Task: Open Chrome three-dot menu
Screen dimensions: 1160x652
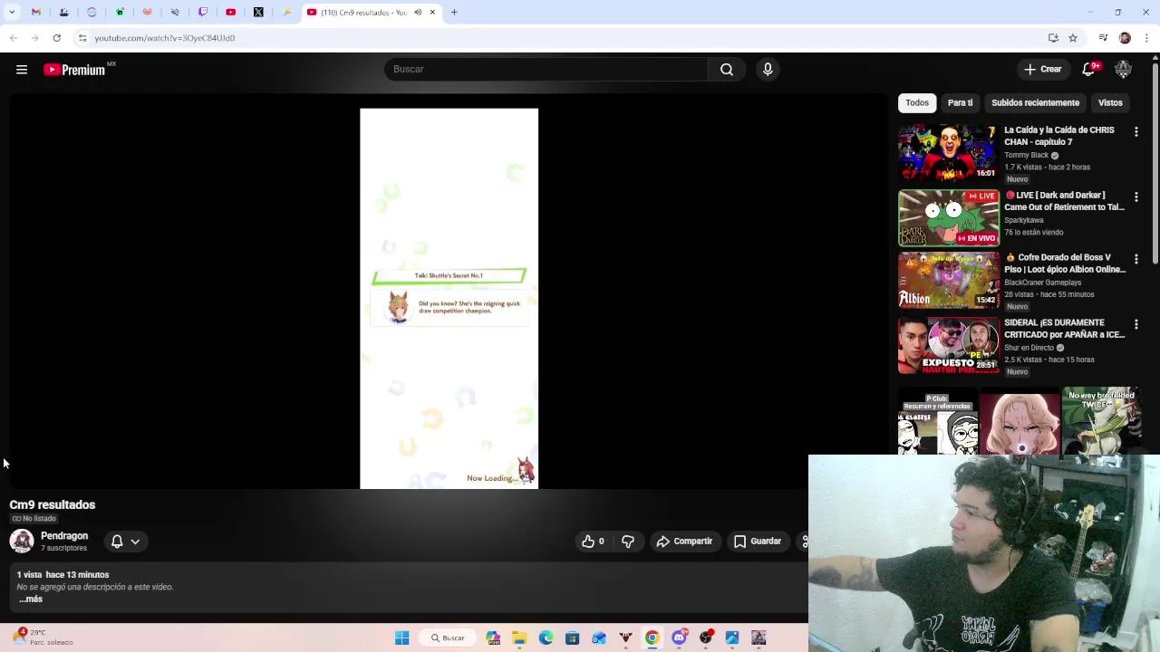Action: click(1147, 38)
